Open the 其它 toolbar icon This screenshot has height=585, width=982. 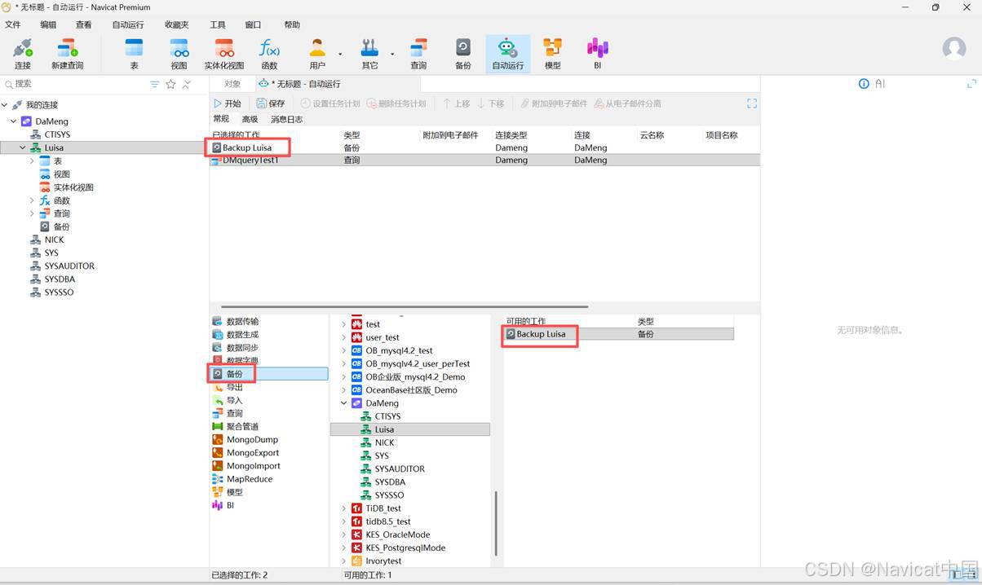(x=369, y=54)
